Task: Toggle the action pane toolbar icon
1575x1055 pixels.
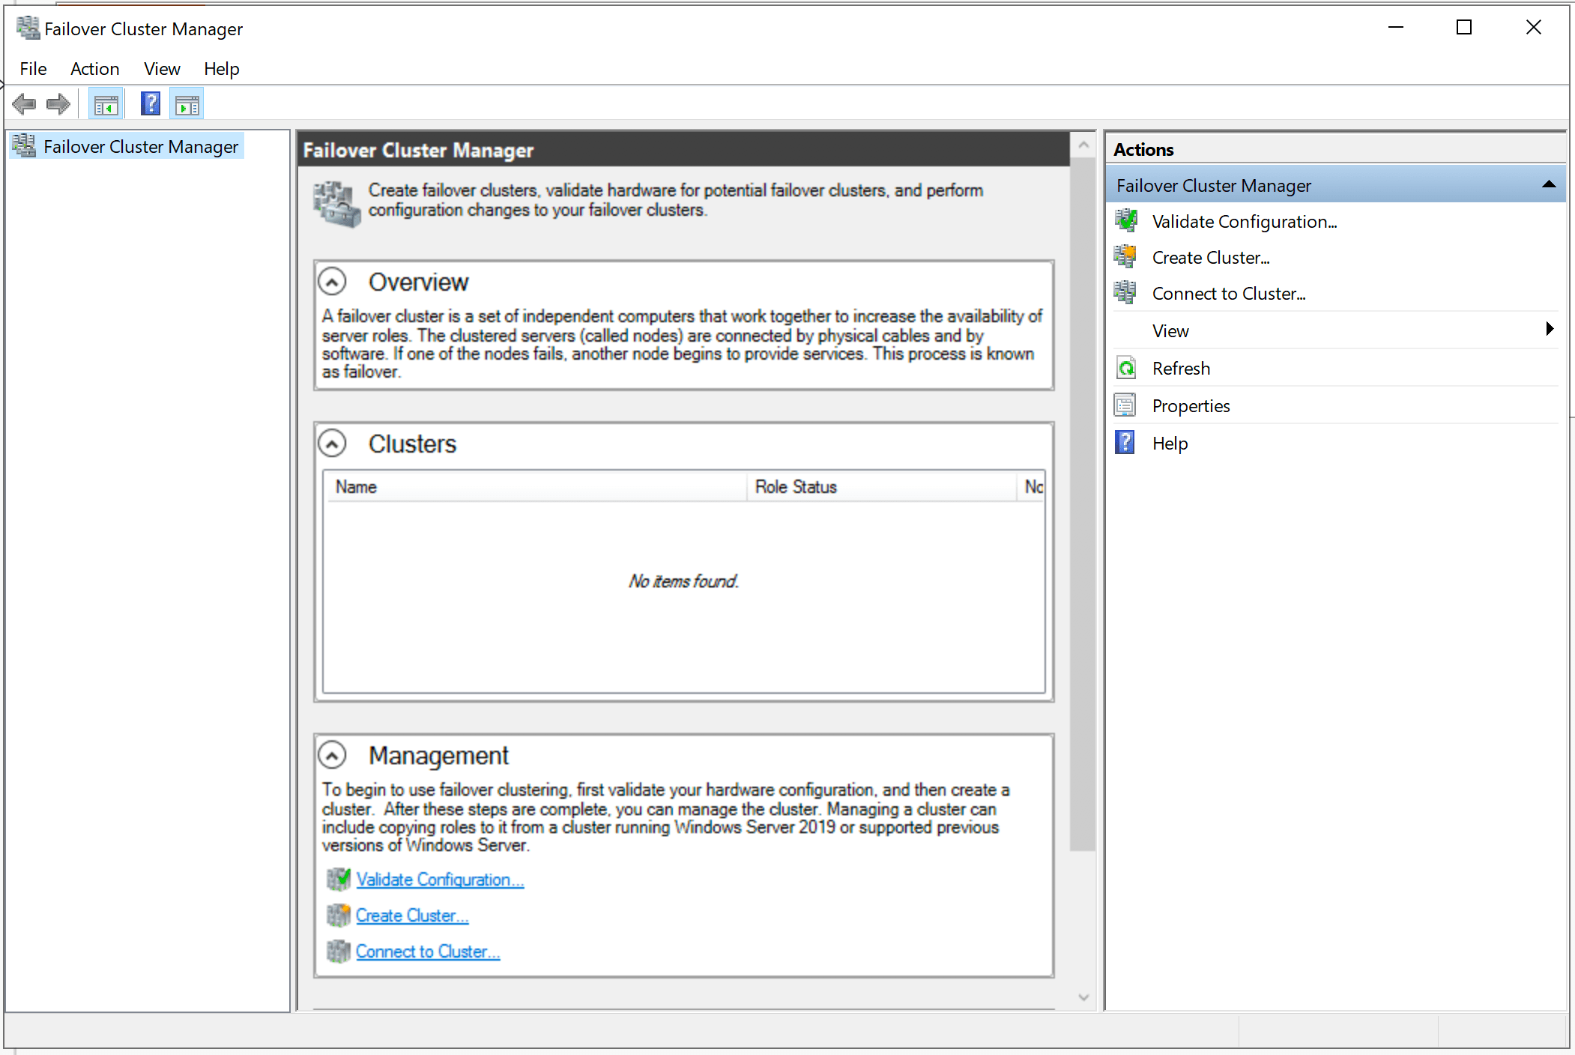Action: (187, 105)
